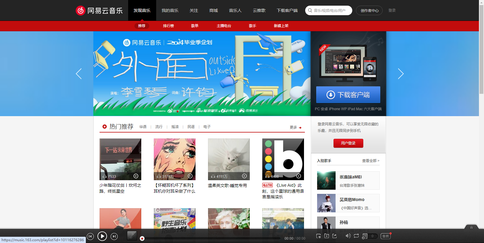
Task: Click 流行 category under 热门推荐
Action: 159,127
